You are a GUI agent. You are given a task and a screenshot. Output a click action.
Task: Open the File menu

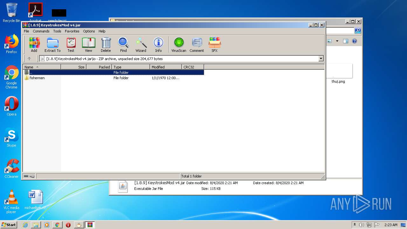pos(26,31)
